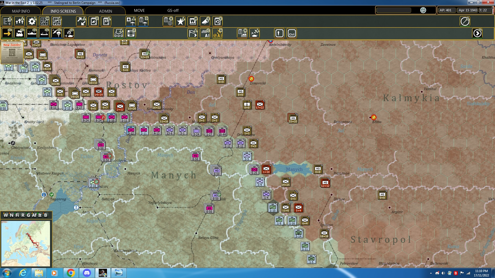Select air transport paratrooper mode icon
Image resolution: width=495 pixels, height=278 pixels.
[56, 33]
